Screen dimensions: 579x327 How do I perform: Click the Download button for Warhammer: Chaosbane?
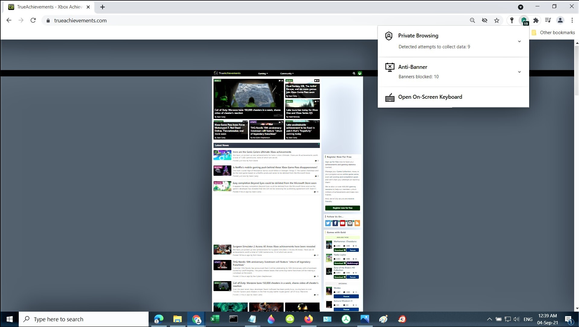click(340, 250)
